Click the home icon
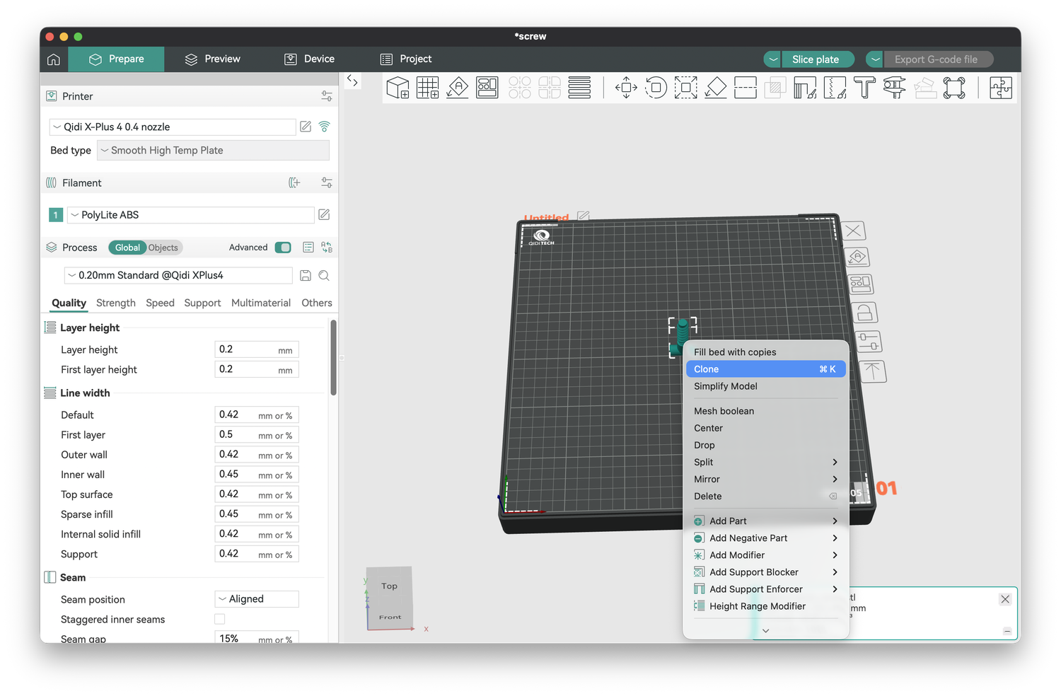Viewport: 1061px width, 696px height. coord(54,59)
